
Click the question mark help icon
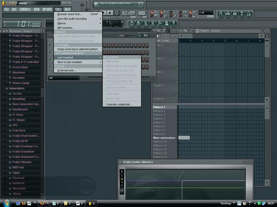173,23
